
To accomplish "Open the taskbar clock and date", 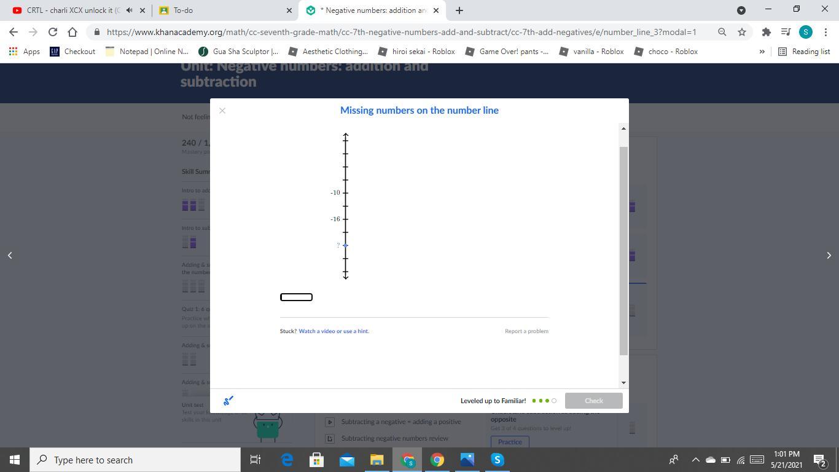I will tap(786, 460).
